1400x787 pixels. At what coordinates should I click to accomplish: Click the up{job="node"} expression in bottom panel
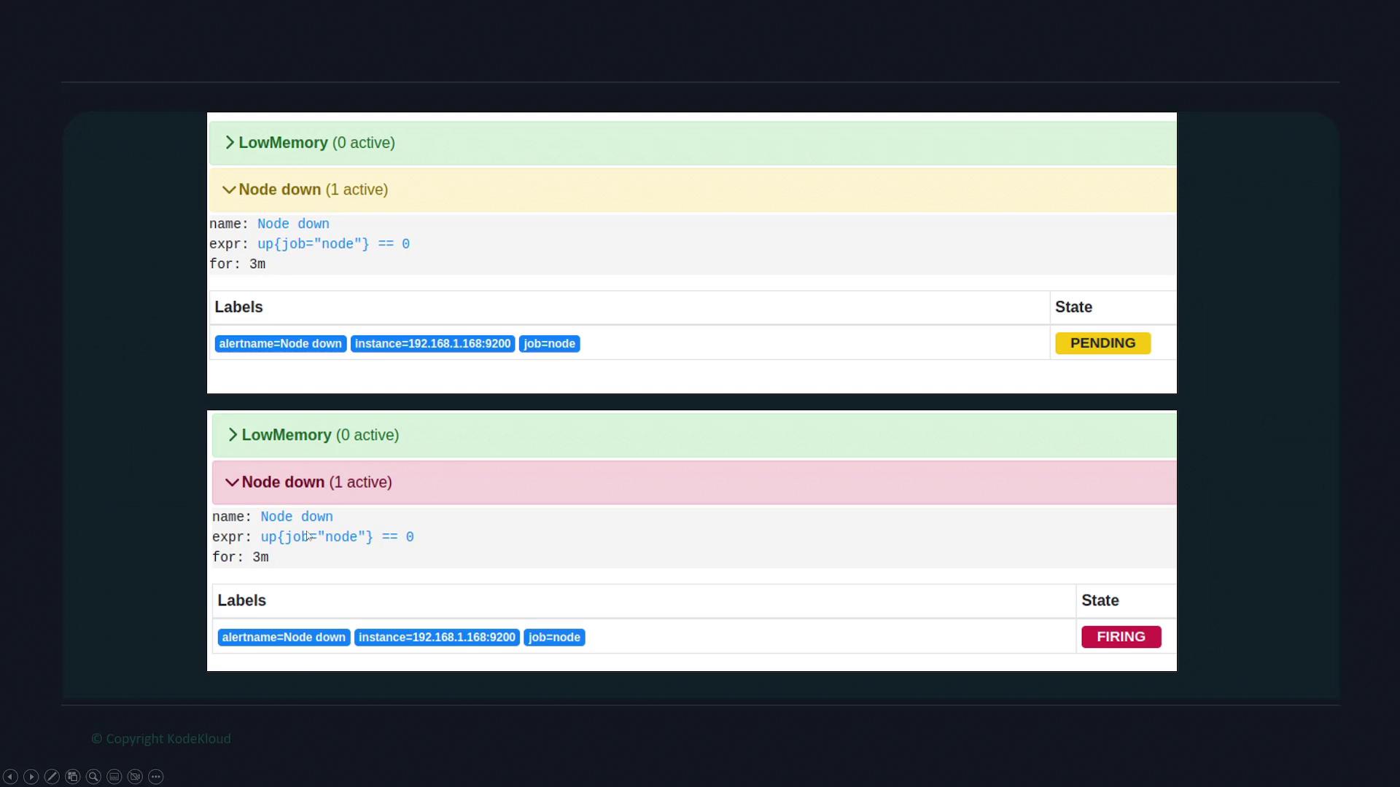click(x=337, y=537)
